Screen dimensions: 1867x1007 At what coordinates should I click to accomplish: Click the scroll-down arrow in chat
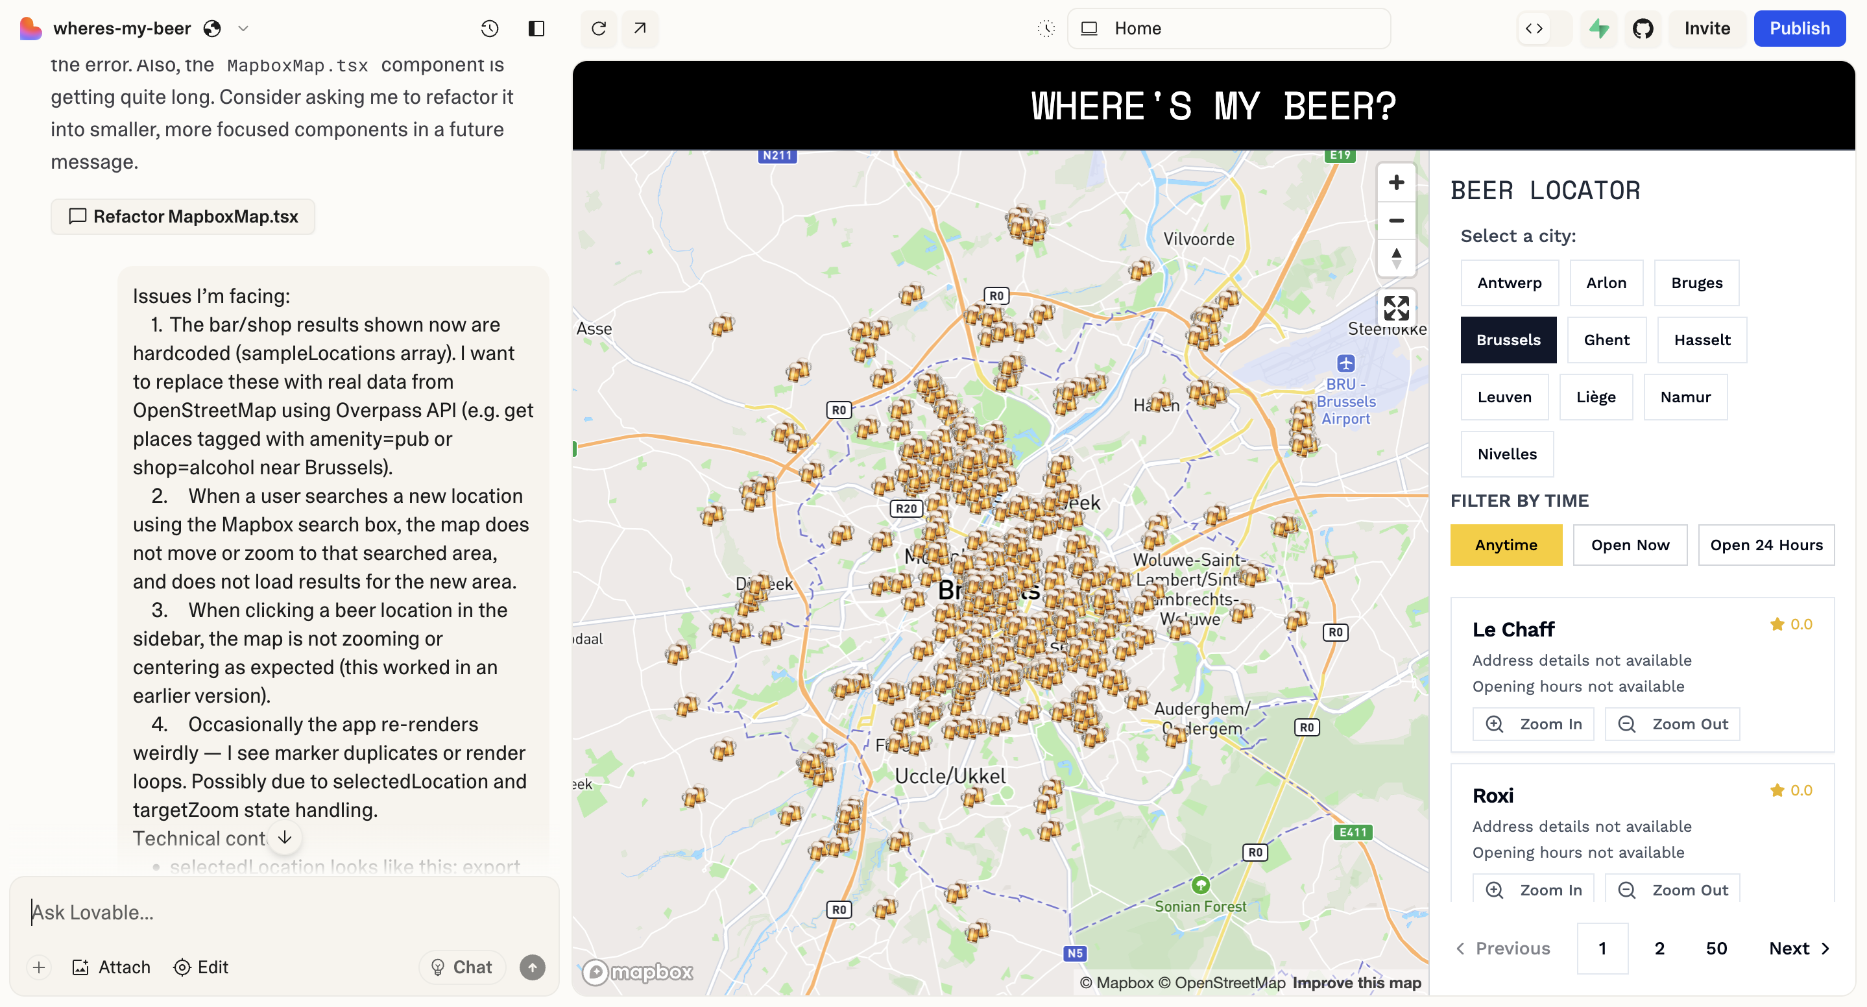coord(285,838)
